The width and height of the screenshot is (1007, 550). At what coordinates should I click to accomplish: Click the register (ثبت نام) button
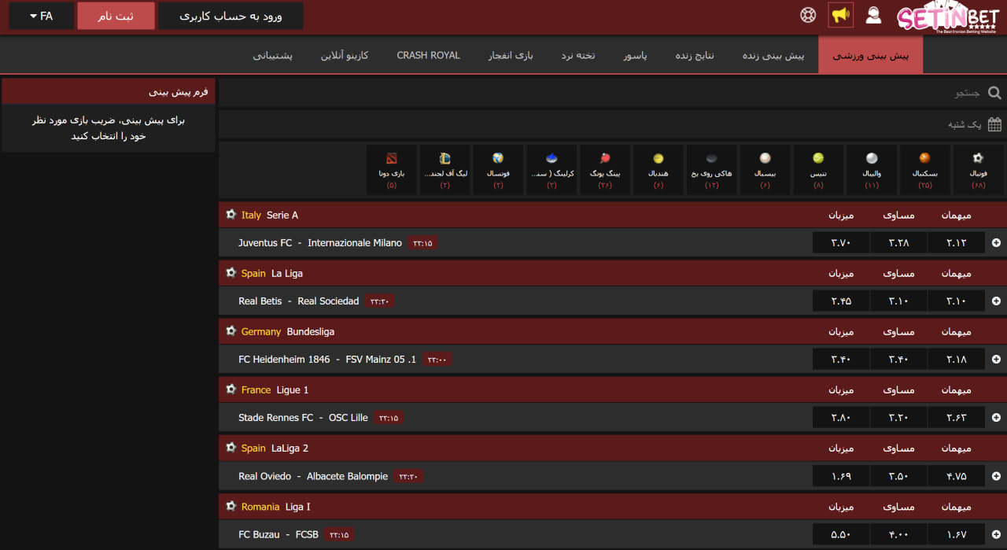pos(116,15)
